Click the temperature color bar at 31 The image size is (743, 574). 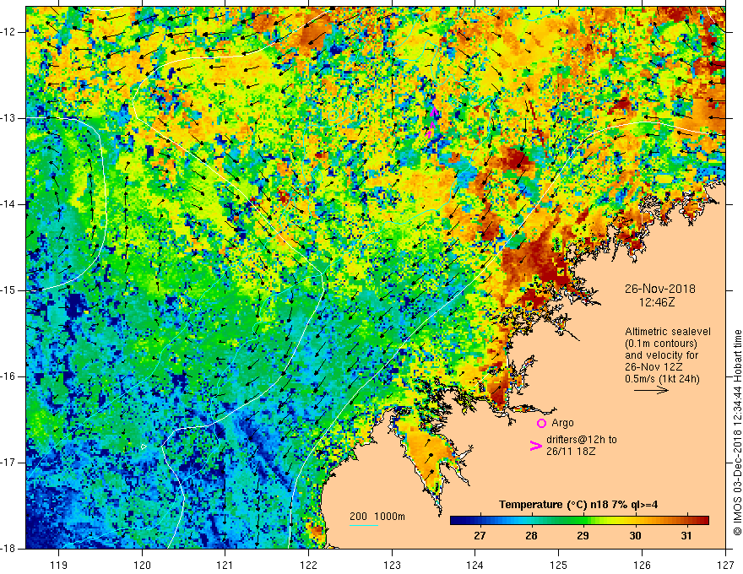click(x=686, y=521)
